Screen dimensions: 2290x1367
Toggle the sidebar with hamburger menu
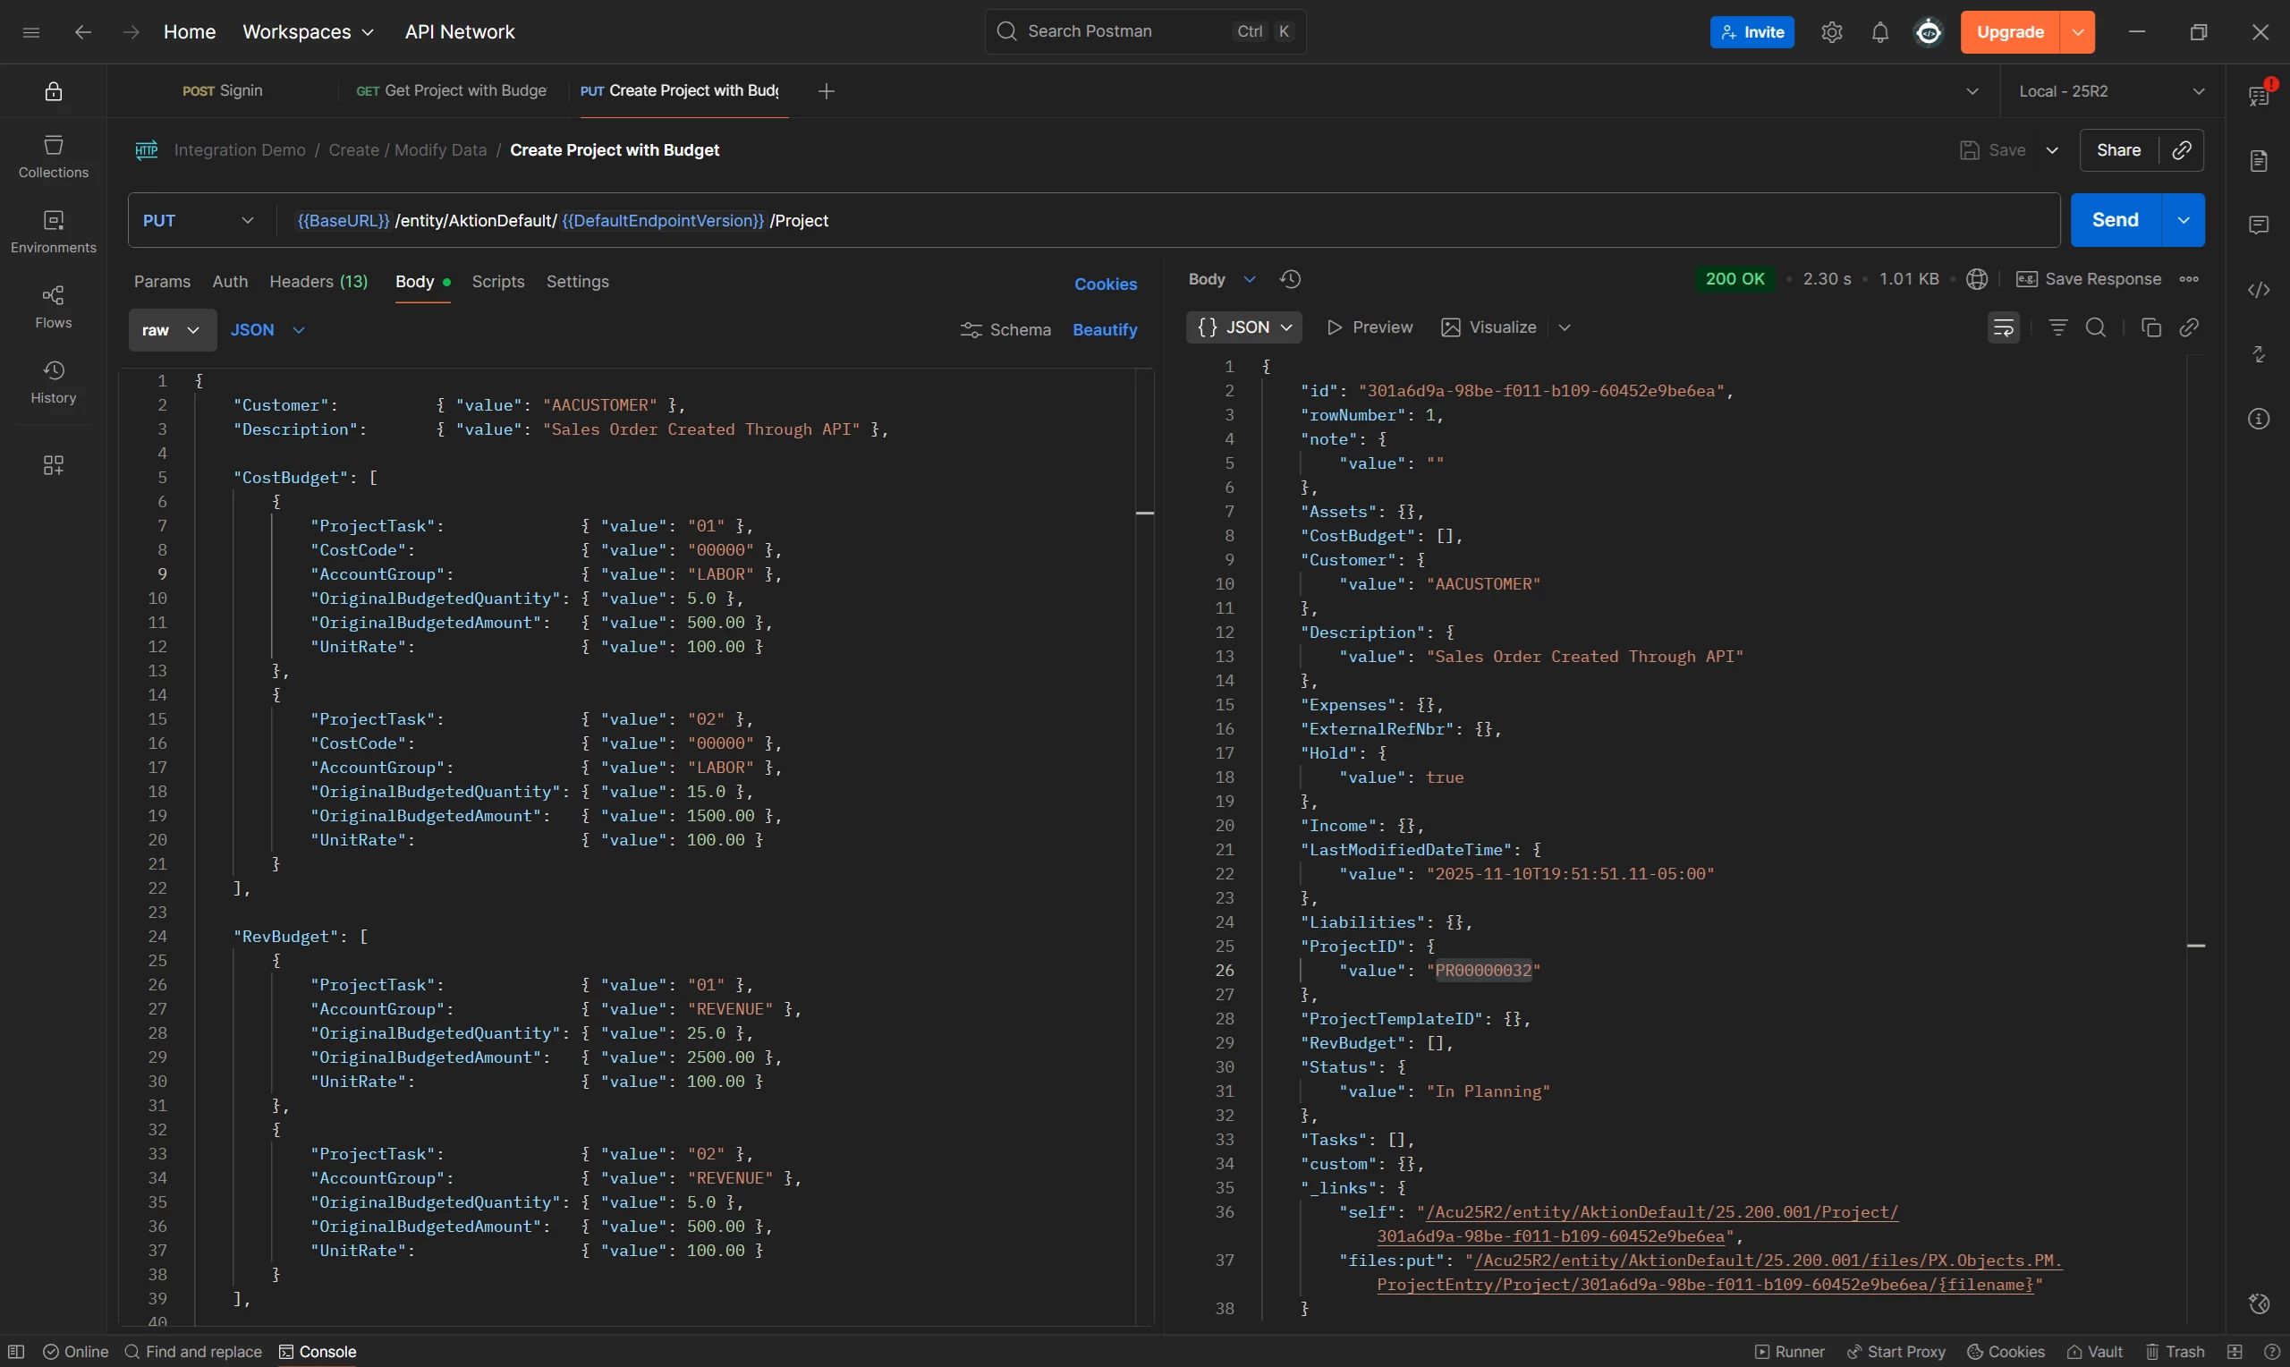[31, 32]
